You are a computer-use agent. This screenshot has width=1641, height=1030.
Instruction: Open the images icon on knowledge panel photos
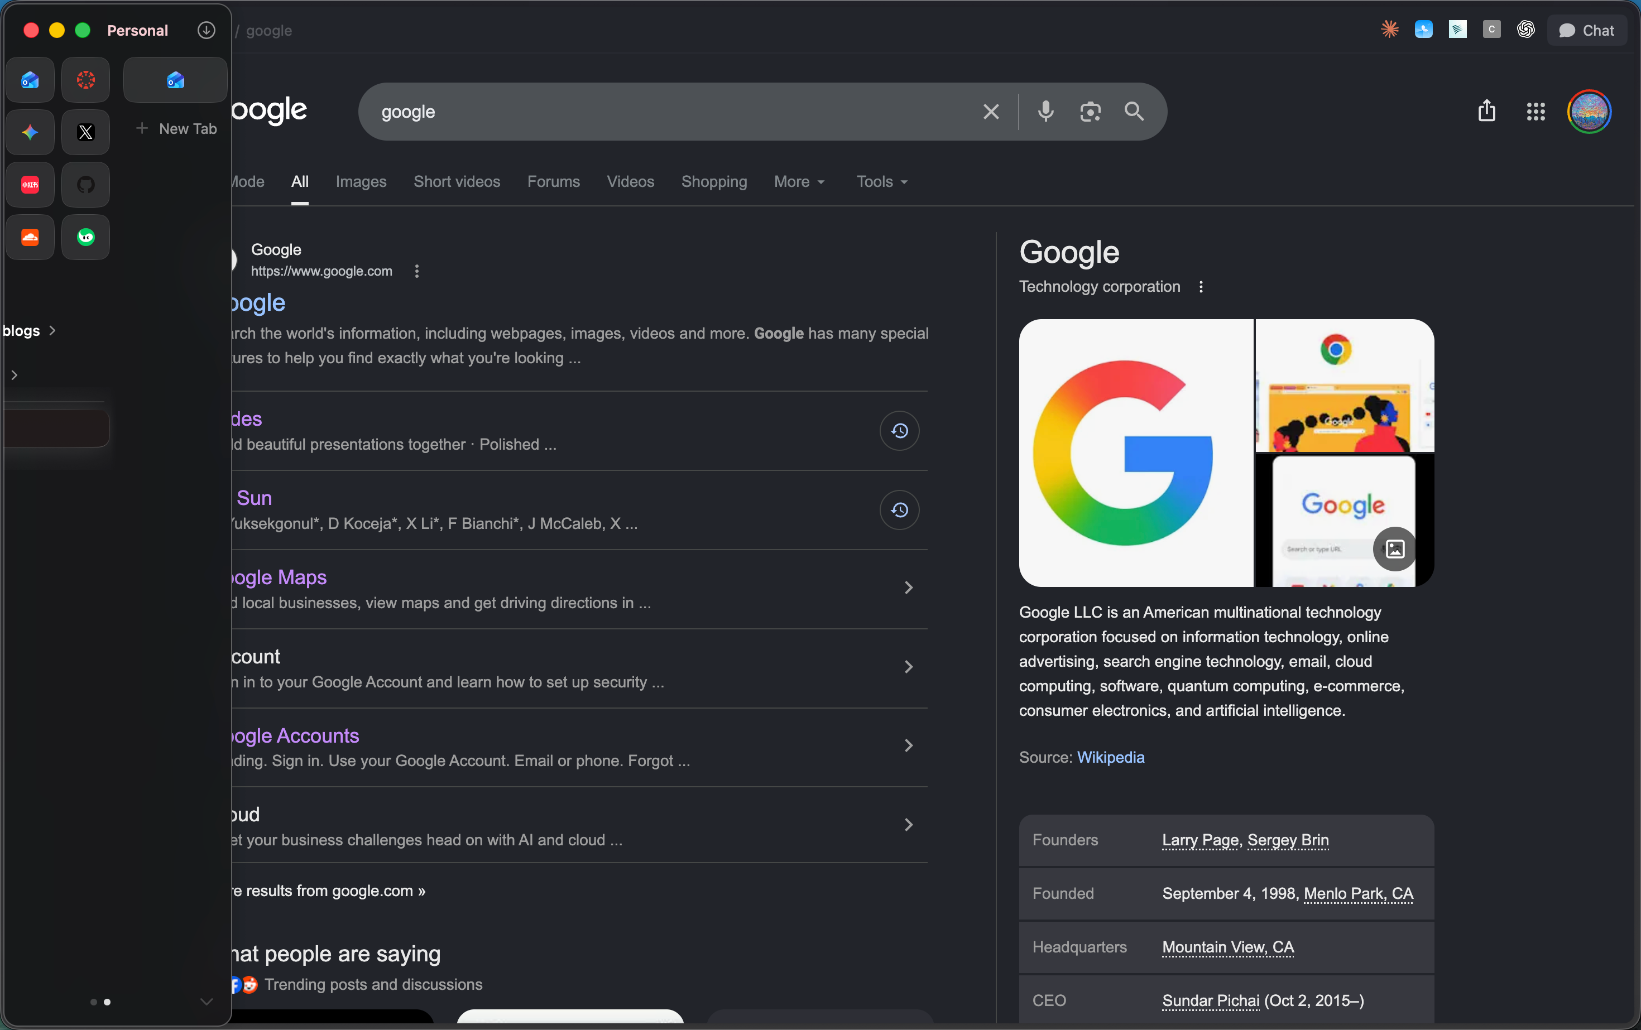click(1395, 549)
